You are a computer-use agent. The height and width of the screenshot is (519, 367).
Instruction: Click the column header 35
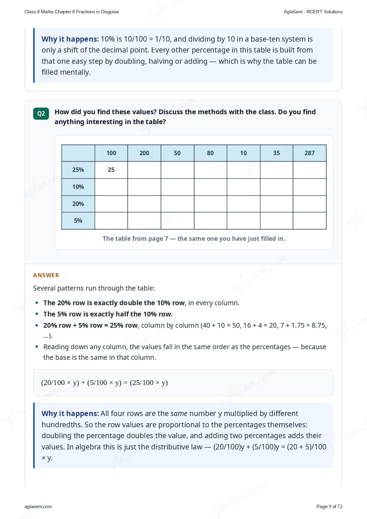277,153
